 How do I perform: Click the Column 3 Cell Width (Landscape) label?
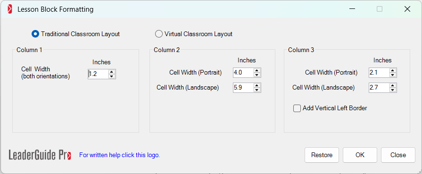(323, 88)
